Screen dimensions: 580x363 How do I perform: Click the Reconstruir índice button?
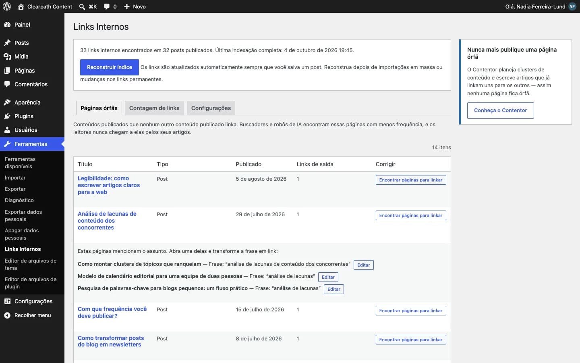110,67
